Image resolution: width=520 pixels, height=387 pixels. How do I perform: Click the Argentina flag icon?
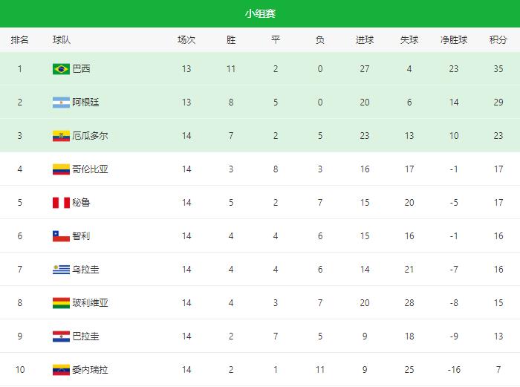click(61, 103)
